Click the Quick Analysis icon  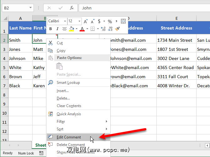click(x=50, y=114)
